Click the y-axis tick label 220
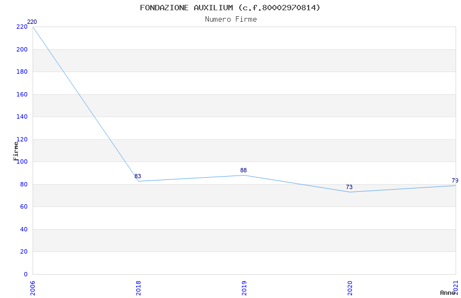This screenshot has width=461, height=298. 22,27
